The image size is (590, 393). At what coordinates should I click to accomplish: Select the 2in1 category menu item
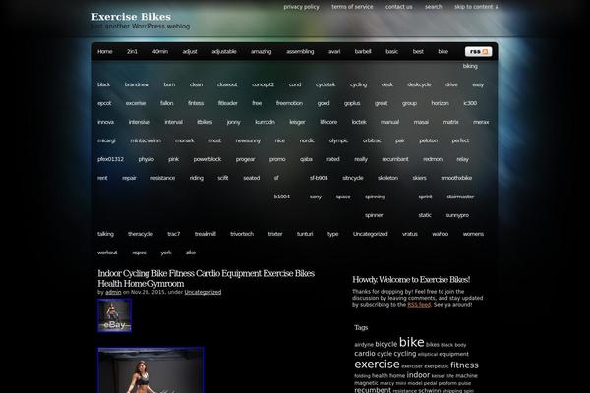click(x=132, y=51)
